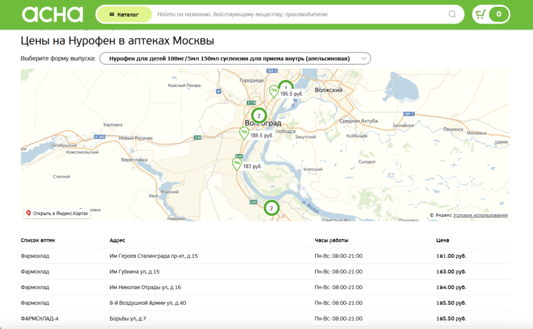Image resolution: width=533 pixels, height=329 pixels.
Task: Click cluster marker 2 above Волгоград label
Action: coord(259,116)
